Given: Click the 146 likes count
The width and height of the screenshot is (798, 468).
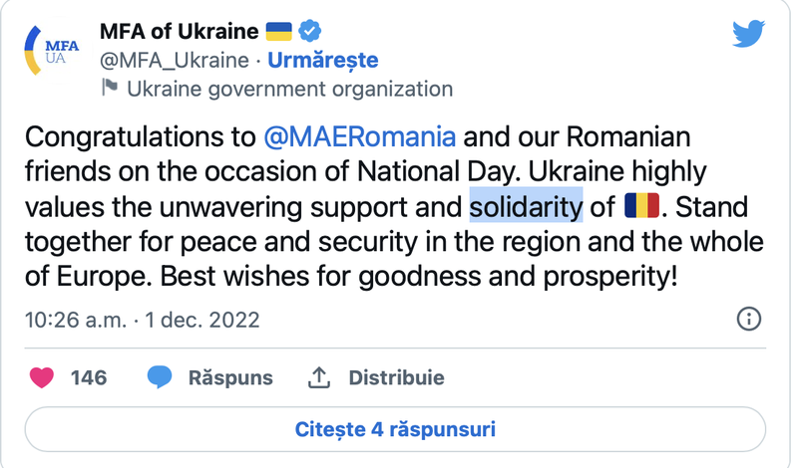Looking at the screenshot, I should [x=88, y=377].
